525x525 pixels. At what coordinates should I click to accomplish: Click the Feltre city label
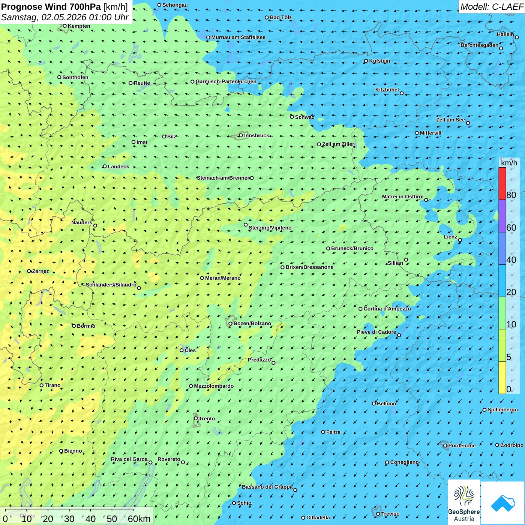coord(333,432)
